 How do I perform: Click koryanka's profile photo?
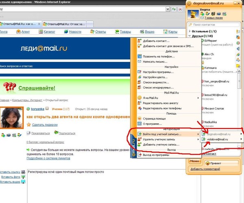[12, 118]
